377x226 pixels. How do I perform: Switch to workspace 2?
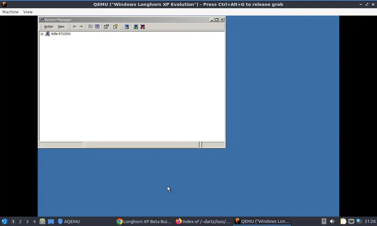coord(20,221)
